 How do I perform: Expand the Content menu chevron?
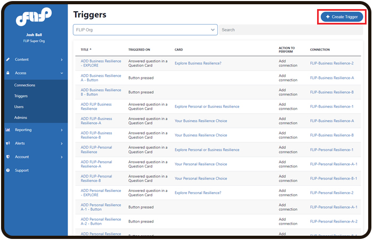62,60
